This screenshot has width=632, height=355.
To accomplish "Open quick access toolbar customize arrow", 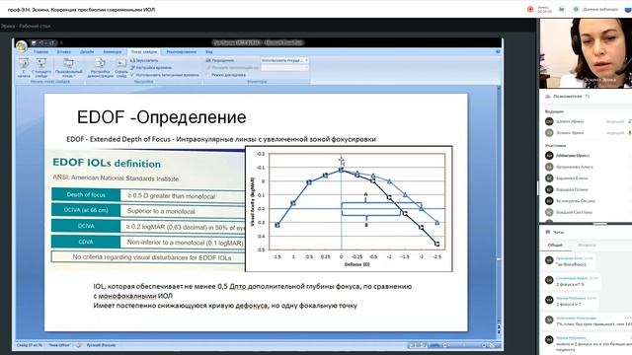I will click(61, 42).
